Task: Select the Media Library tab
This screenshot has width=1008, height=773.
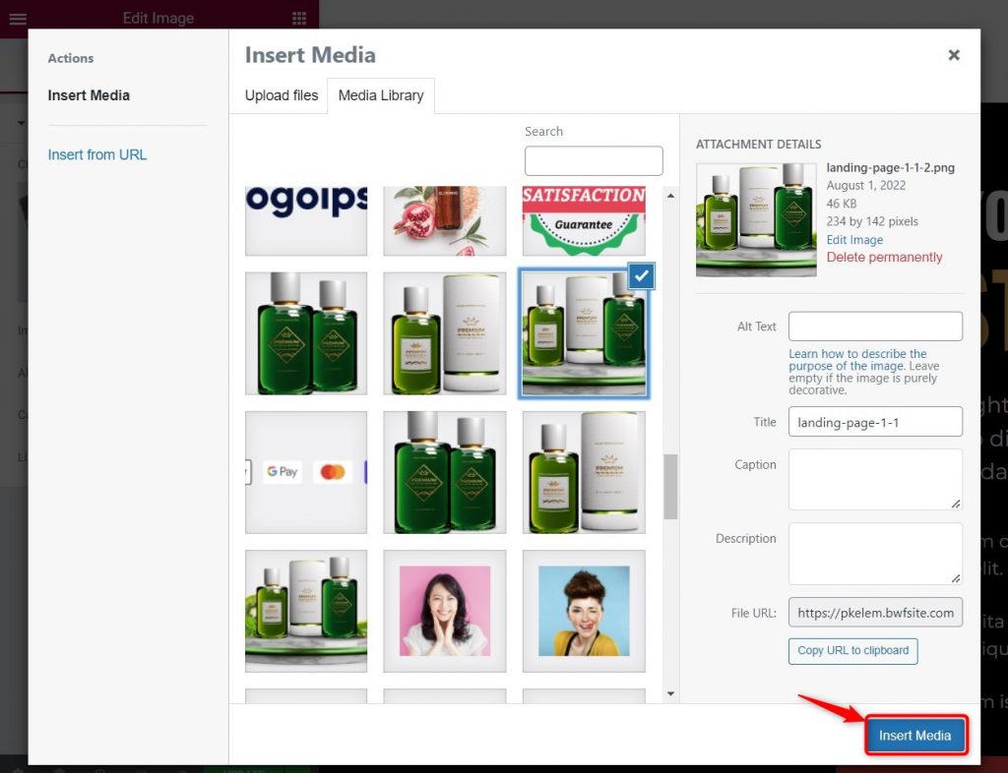Action: coord(381,95)
